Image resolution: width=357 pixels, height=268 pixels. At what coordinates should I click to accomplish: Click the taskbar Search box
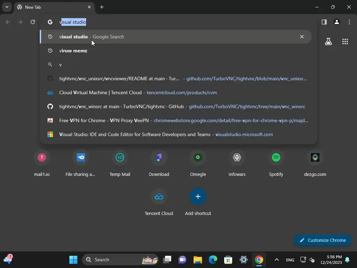(120, 260)
